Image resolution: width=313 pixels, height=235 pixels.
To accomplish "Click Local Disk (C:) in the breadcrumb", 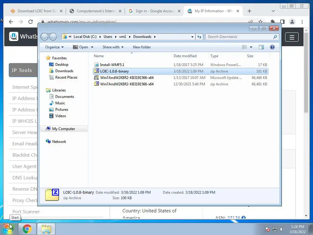I will 85,37.
